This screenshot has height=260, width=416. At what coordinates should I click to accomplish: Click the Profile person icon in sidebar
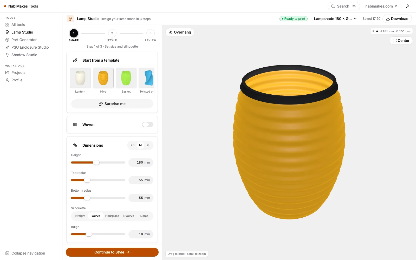[x=7, y=80]
